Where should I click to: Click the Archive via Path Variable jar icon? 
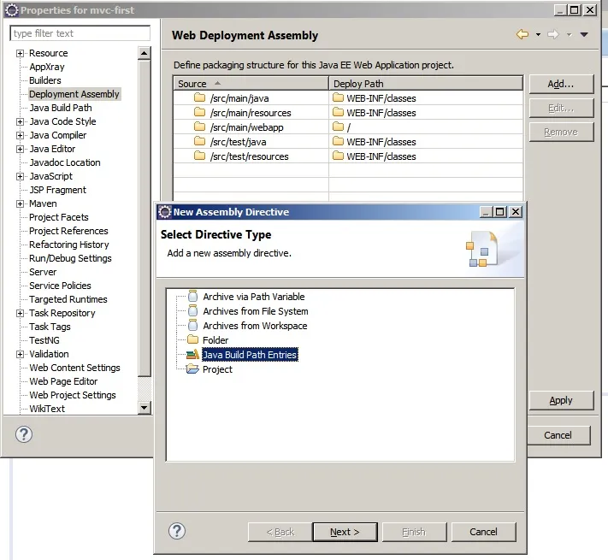tap(192, 296)
